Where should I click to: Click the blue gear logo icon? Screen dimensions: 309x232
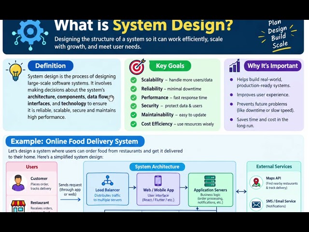[x=30, y=35]
